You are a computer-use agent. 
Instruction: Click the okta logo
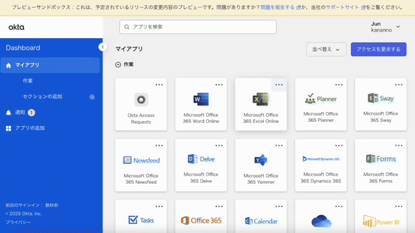[16, 27]
